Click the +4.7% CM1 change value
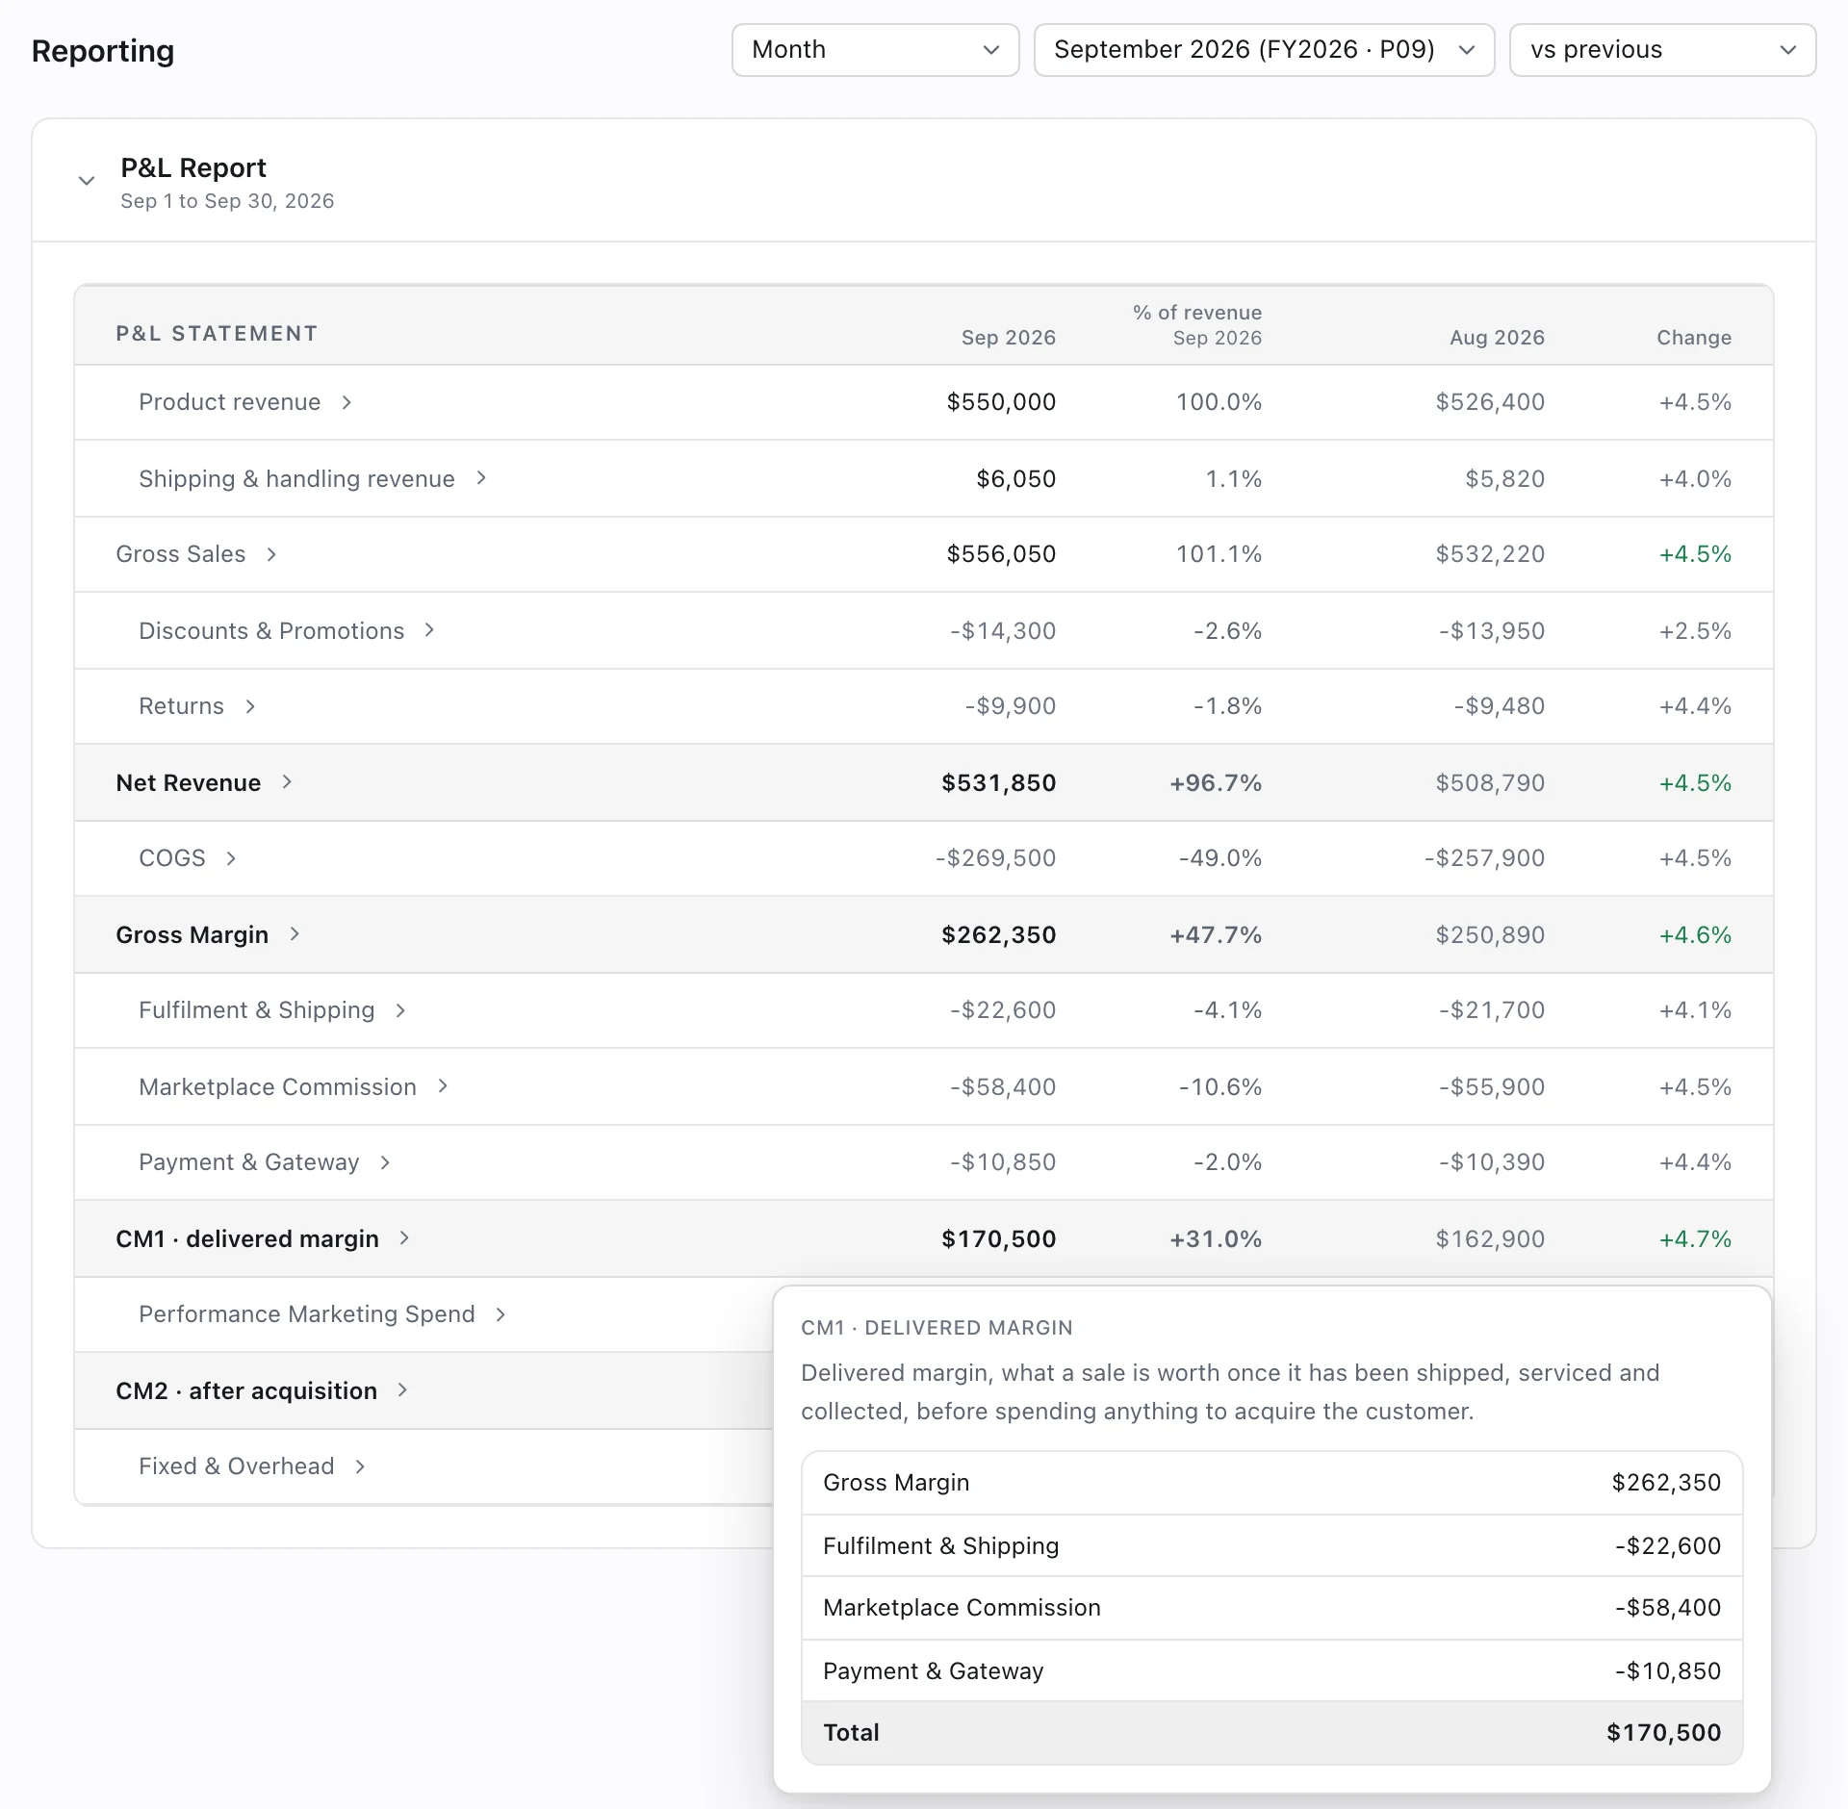The image size is (1848, 1809). tap(1695, 1239)
